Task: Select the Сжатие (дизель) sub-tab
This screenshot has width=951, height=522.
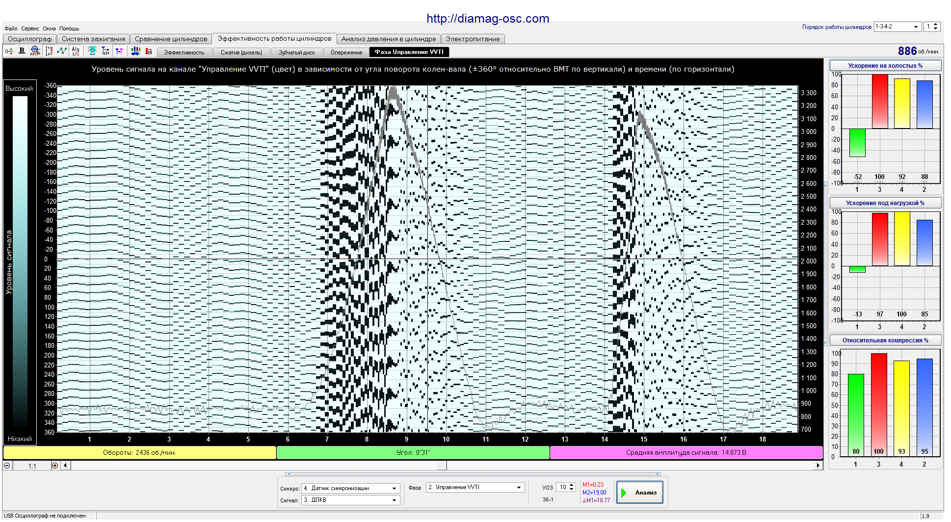Action: click(241, 52)
